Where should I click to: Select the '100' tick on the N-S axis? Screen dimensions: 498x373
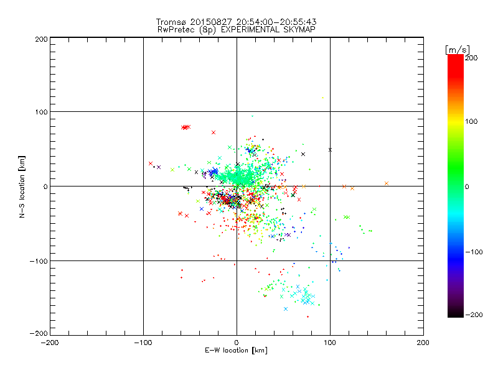coord(41,112)
